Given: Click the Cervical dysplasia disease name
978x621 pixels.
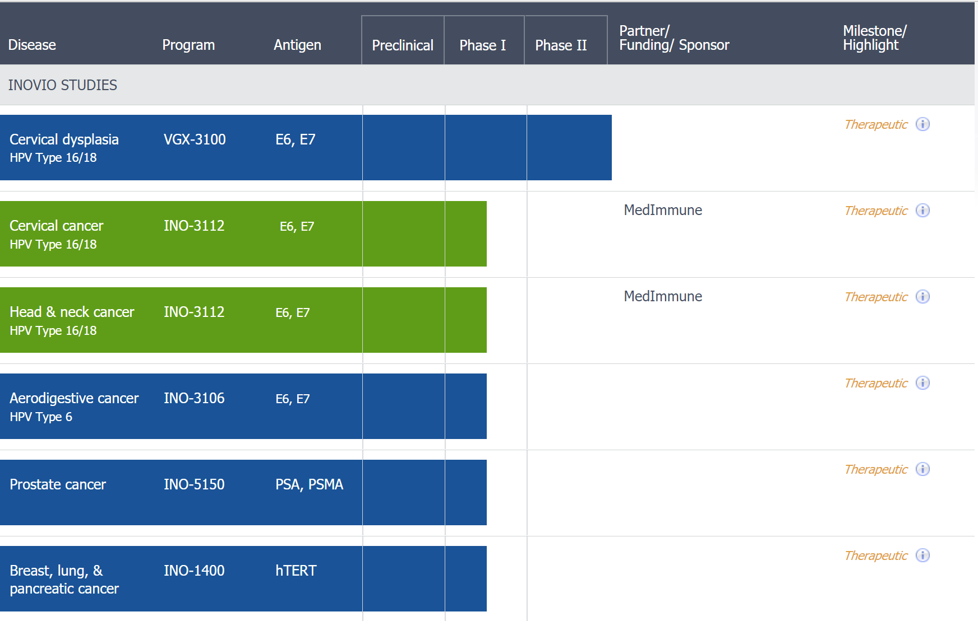Looking at the screenshot, I should (64, 139).
